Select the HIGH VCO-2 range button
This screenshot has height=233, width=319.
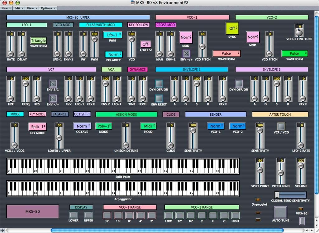coord(235,215)
